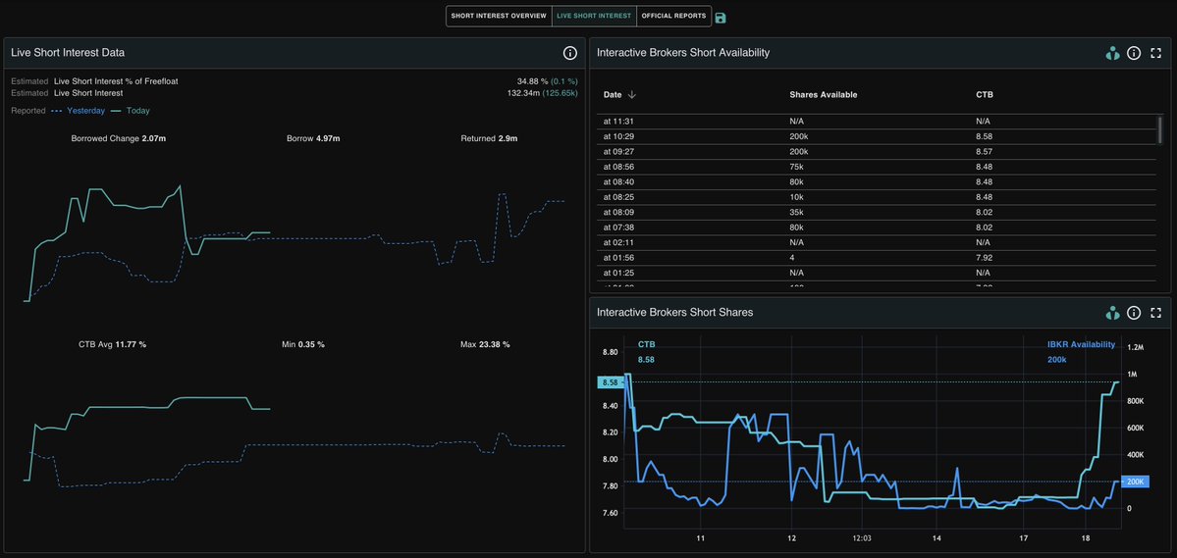The width and height of the screenshot is (1177, 558).
Task: Click CTB value 8.57
Action: pos(984,151)
